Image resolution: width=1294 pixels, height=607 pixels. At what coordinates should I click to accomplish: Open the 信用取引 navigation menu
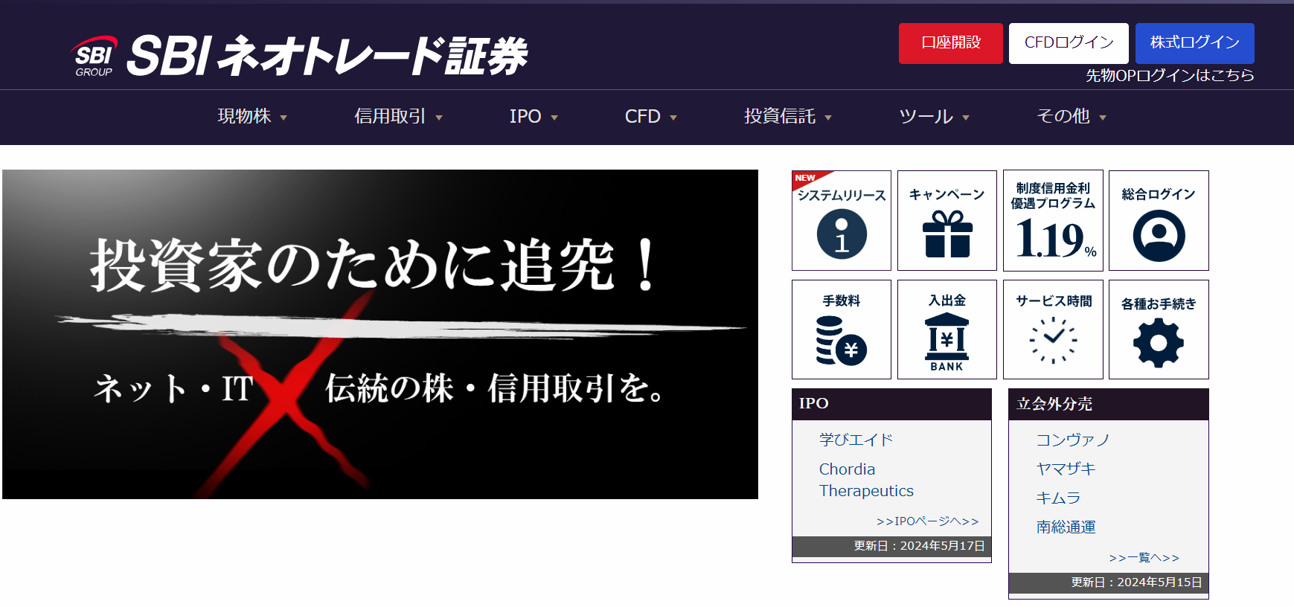[390, 116]
